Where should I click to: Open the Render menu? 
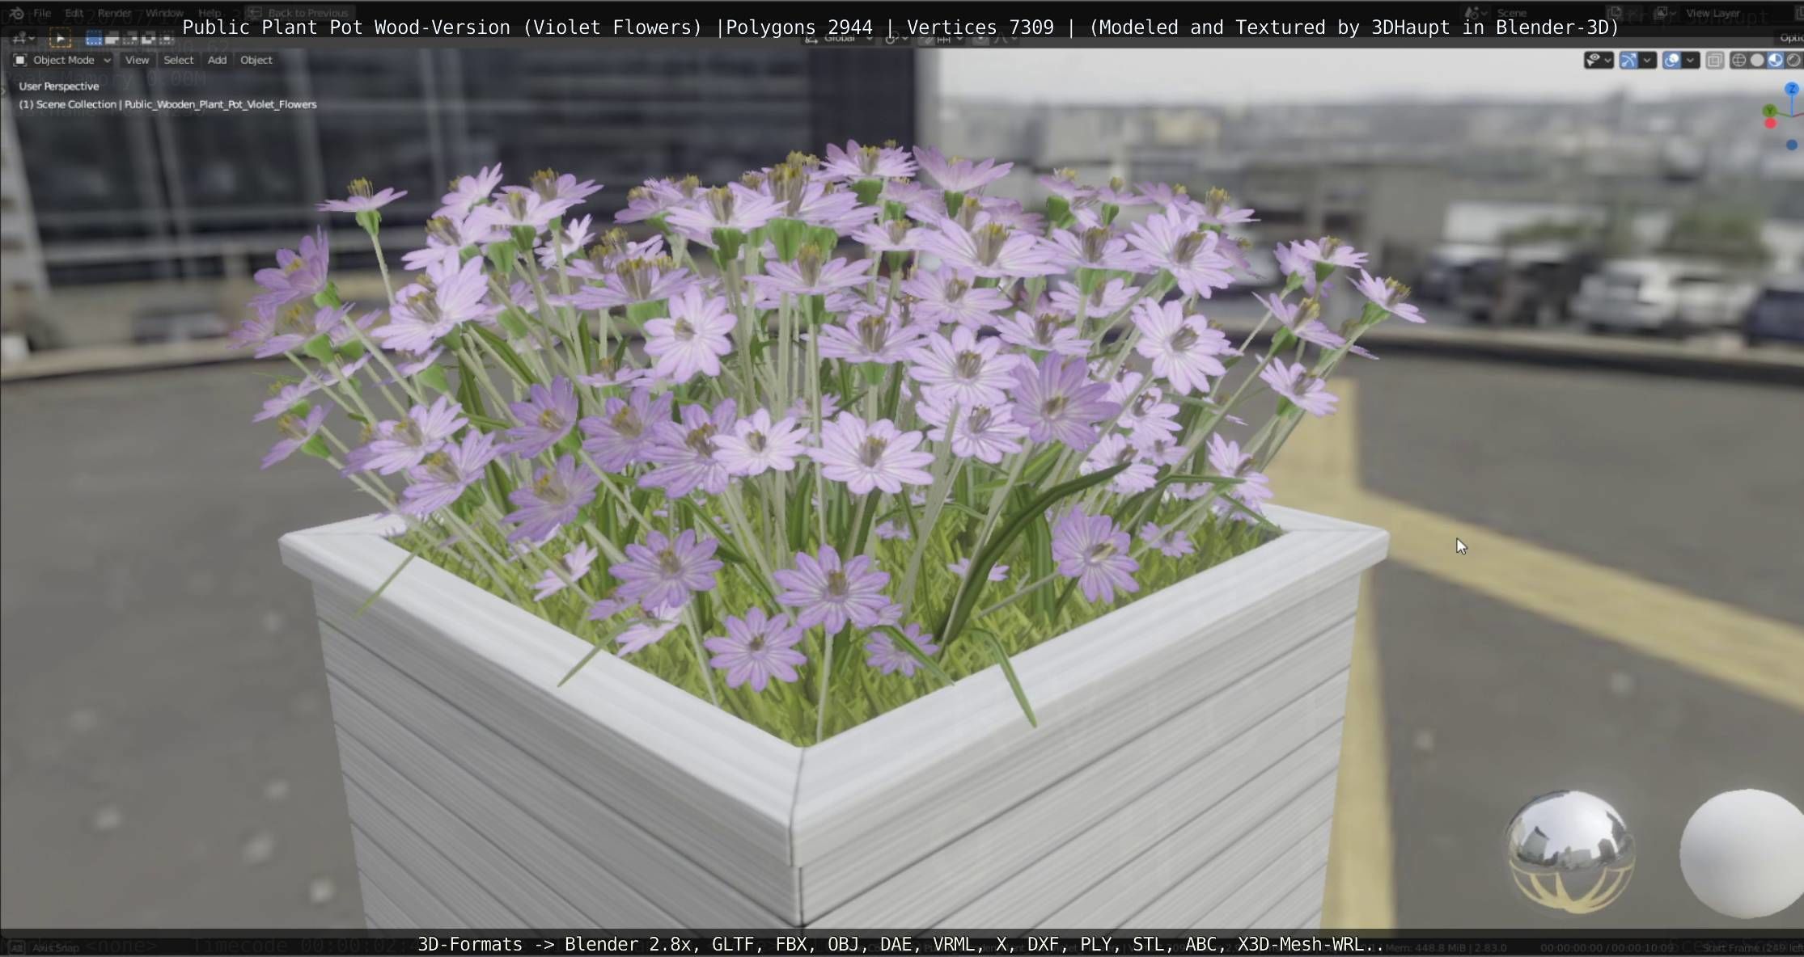(115, 13)
